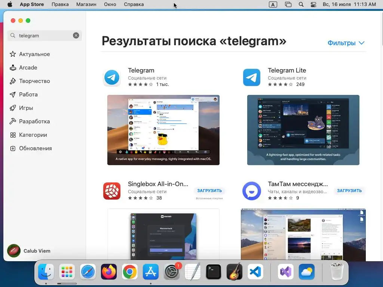
Task: Click the Telegram rating 1 тыс. text
Action: 162,84
